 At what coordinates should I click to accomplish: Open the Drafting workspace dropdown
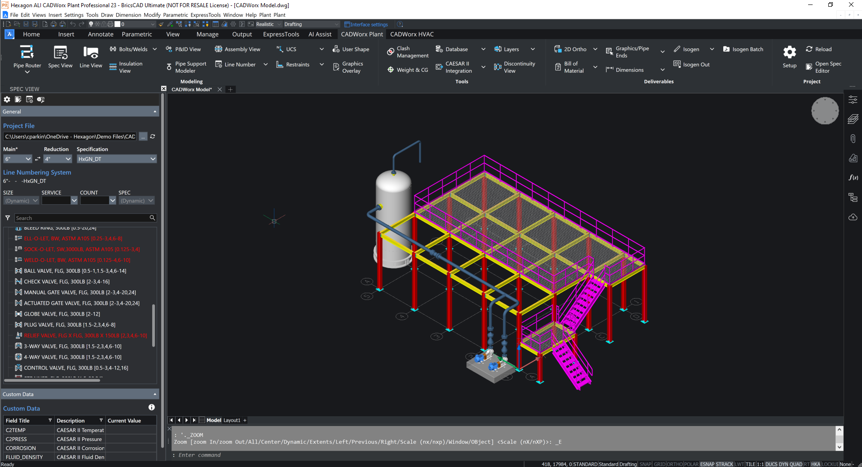(x=311, y=24)
